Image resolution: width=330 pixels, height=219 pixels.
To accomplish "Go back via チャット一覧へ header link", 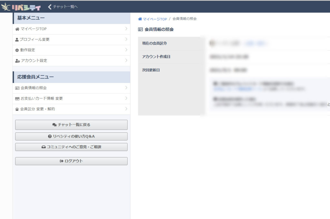I will pos(63,7).
